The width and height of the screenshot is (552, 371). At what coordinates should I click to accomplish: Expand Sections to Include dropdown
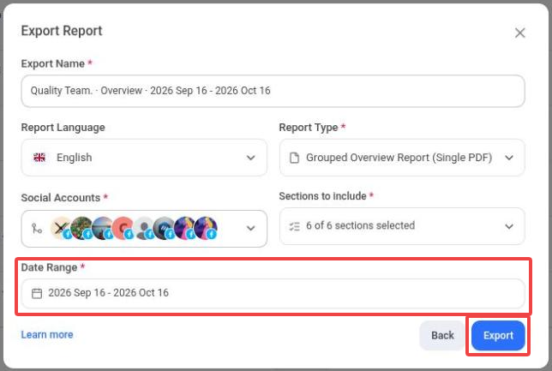[x=402, y=226]
